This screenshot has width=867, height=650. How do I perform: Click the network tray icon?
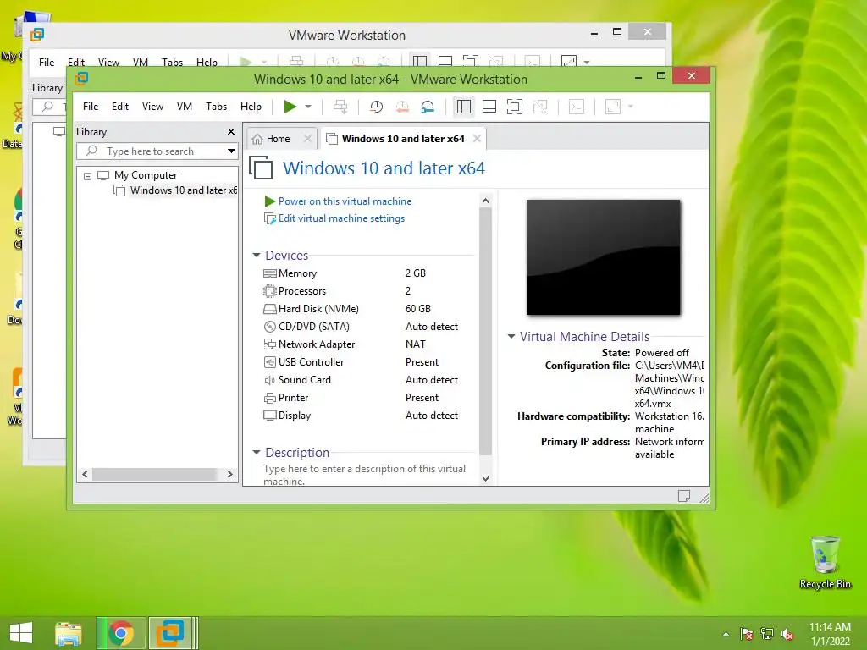pos(767,634)
